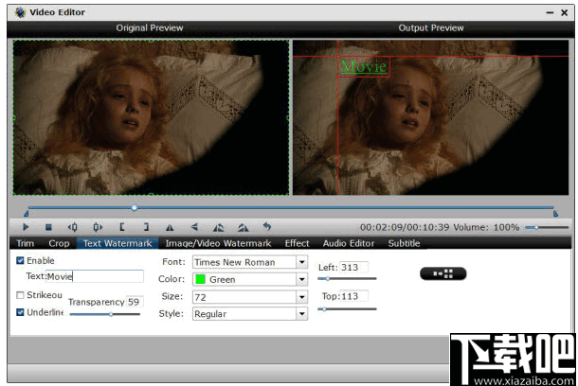Adjust the Left position slider
Viewport: 578px width, 386px height.
pos(347,279)
